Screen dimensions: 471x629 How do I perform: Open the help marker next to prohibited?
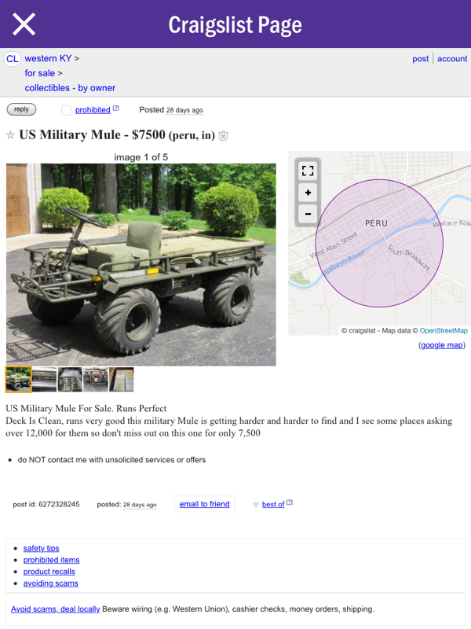pyautogui.click(x=115, y=108)
